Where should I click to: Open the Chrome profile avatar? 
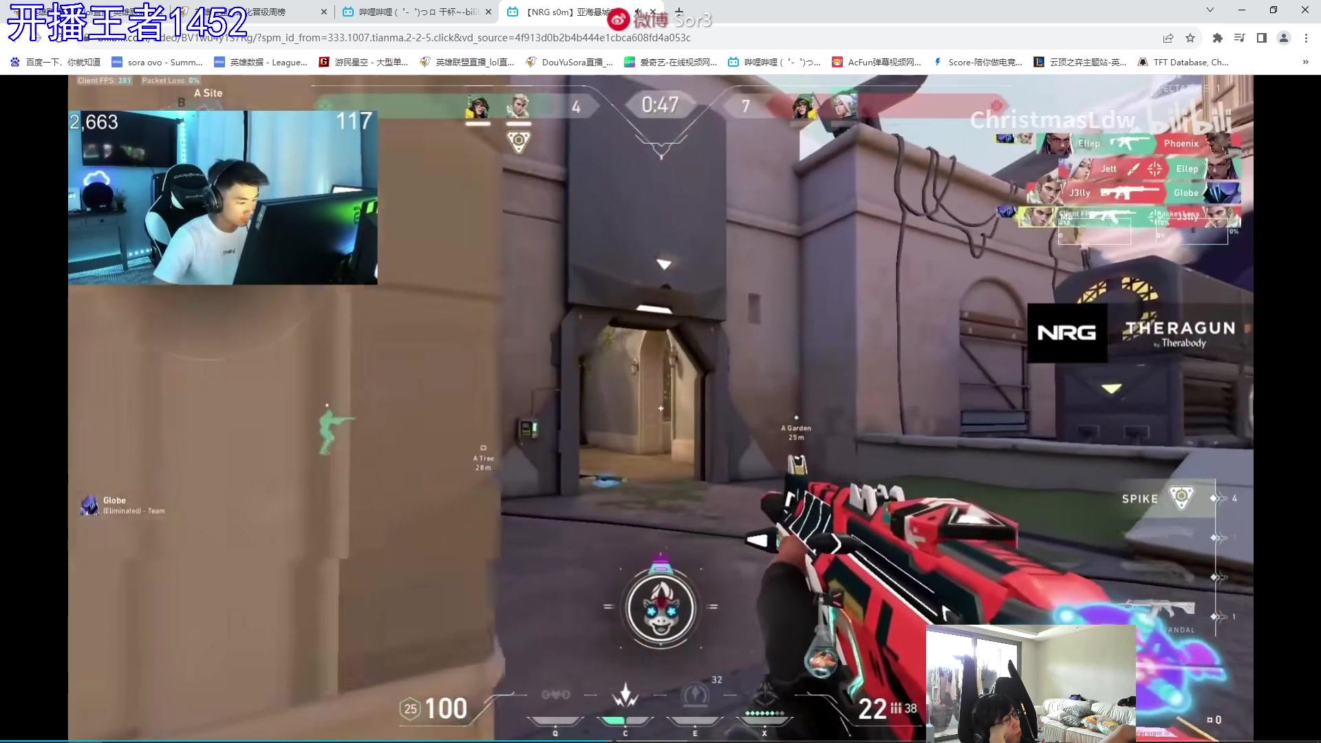[x=1283, y=38]
